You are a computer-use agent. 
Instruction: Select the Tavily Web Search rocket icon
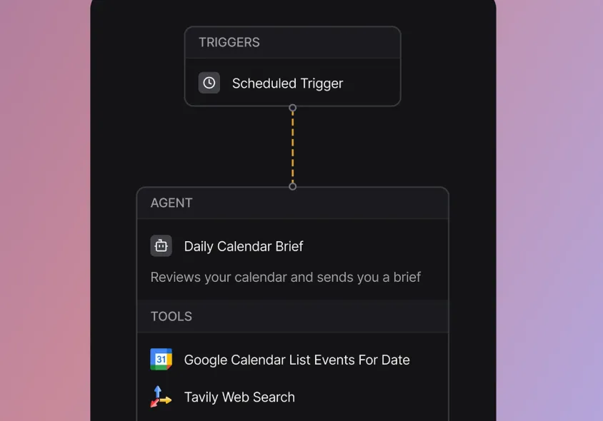point(161,397)
